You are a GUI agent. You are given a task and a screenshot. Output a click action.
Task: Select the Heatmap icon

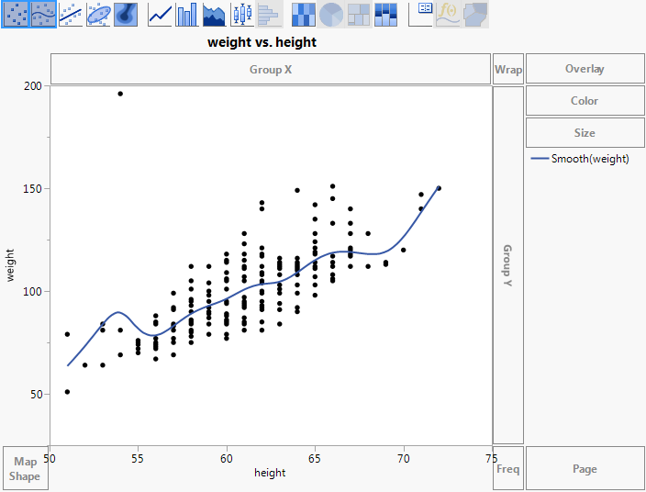coord(304,15)
